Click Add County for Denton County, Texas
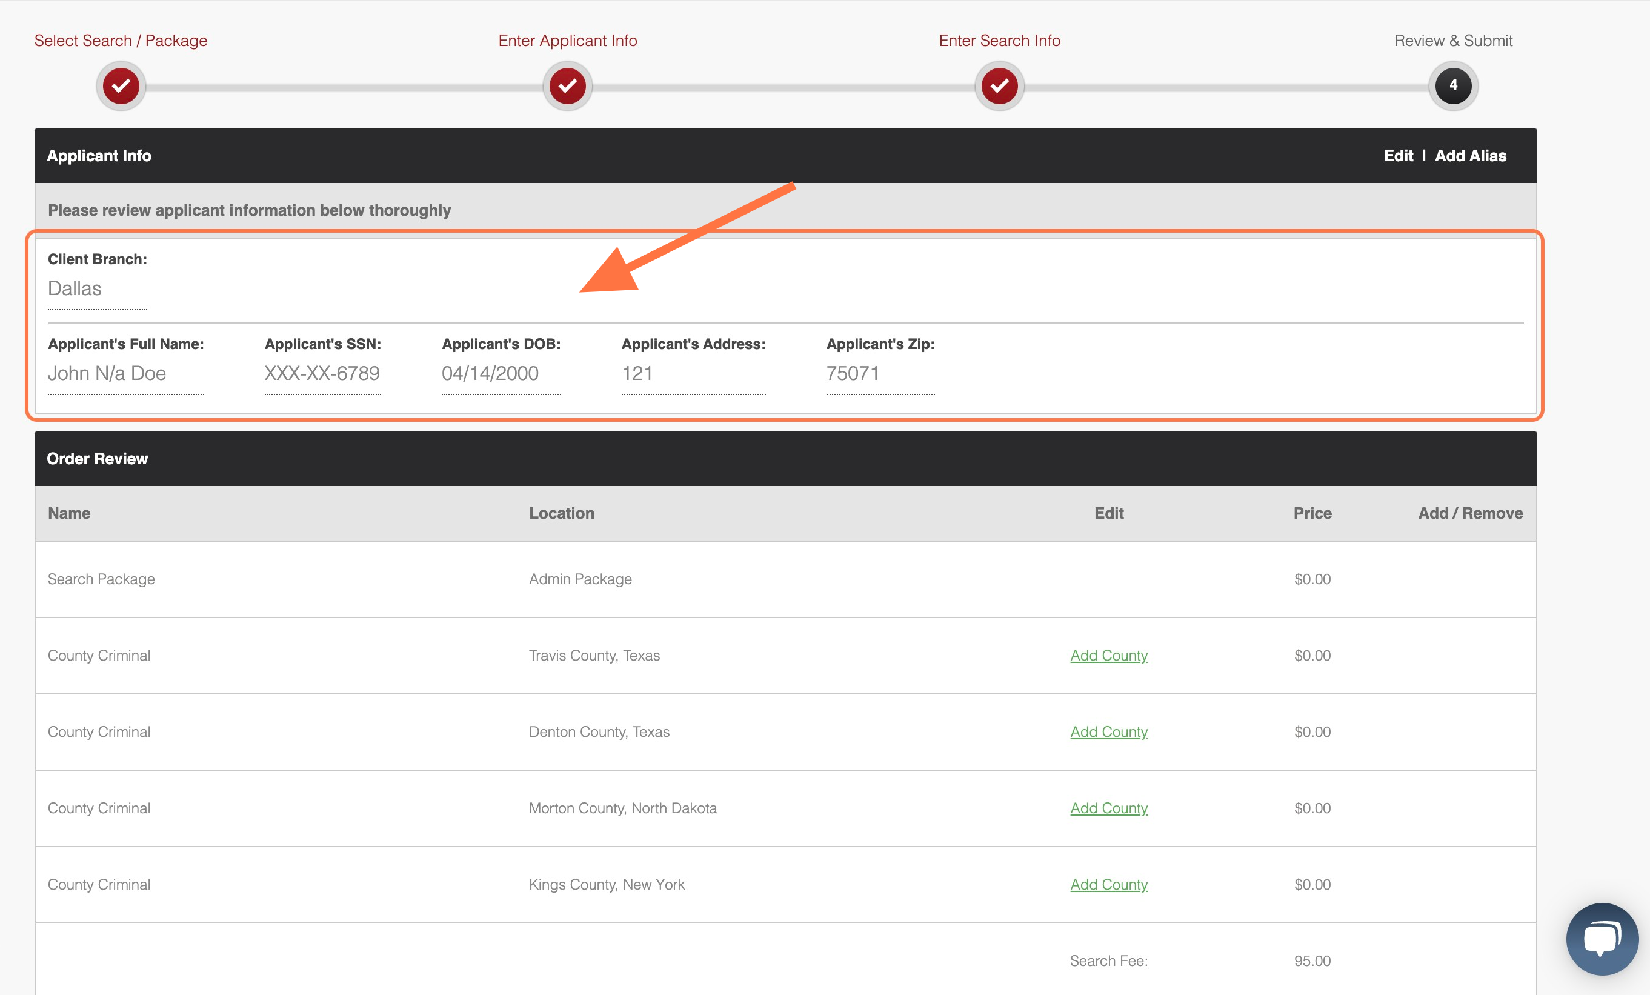Screen dimensions: 1650x995 (x=1109, y=732)
